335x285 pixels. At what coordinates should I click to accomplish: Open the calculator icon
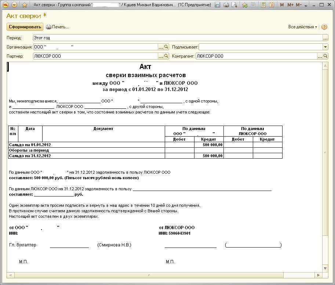[263, 5]
